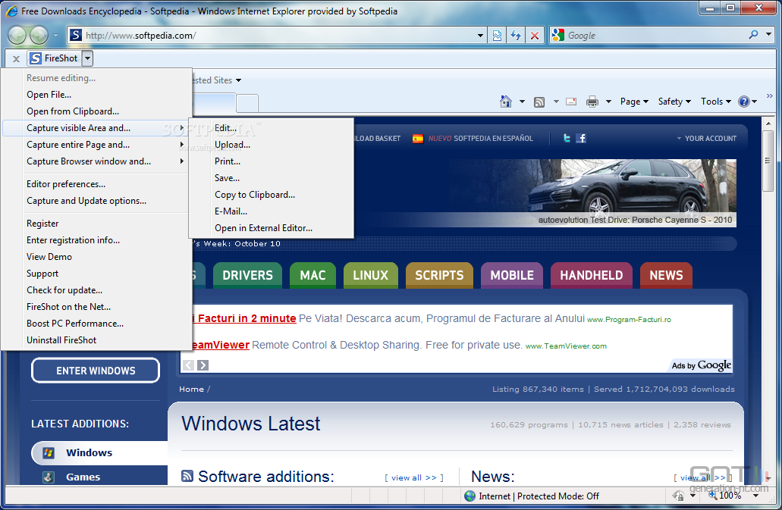Click the search magnifier icon
The width and height of the screenshot is (782, 510).
pyautogui.click(x=753, y=34)
